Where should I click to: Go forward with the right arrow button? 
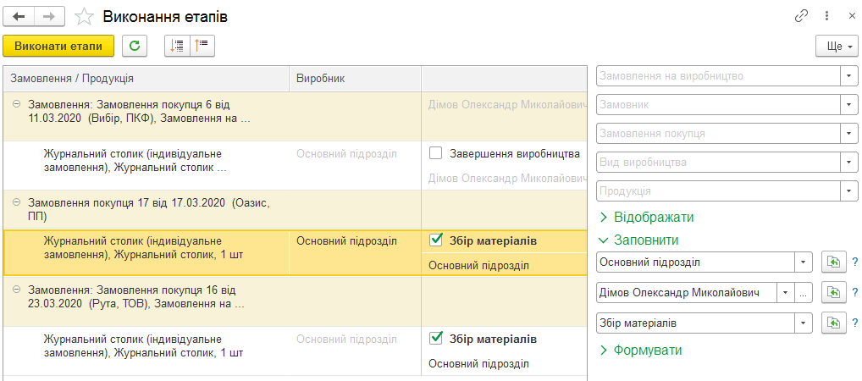49,16
